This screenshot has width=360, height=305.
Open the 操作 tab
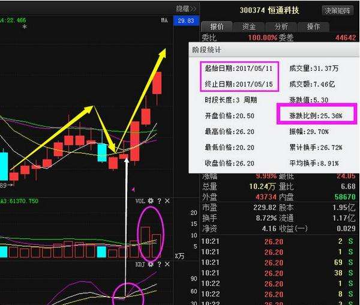(313, 27)
